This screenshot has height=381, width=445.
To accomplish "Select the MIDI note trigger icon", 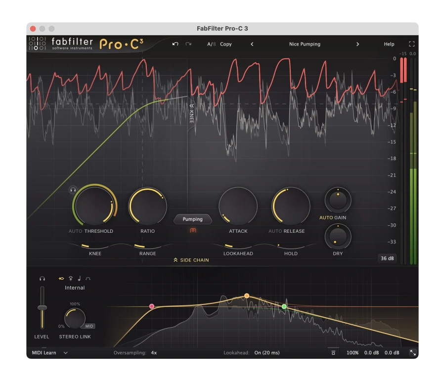I will [x=79, y=279].
